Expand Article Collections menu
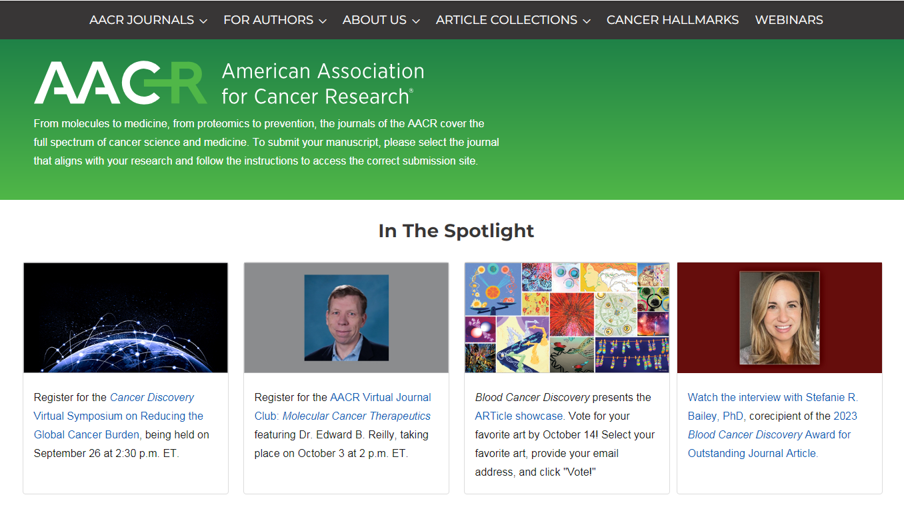Image resolution: width=904 pixels, height=517 pixels. coord(513,20)
